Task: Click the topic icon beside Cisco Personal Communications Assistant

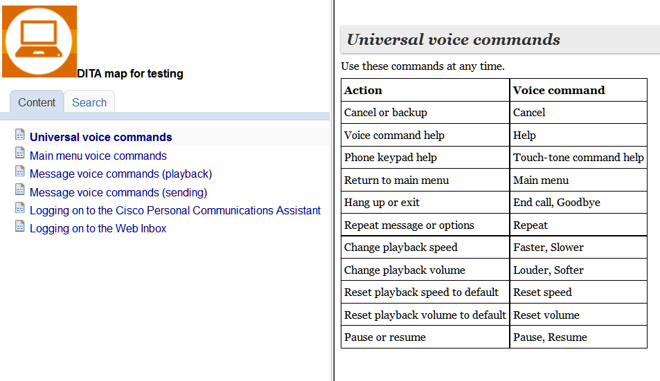Action: (20, 207)
